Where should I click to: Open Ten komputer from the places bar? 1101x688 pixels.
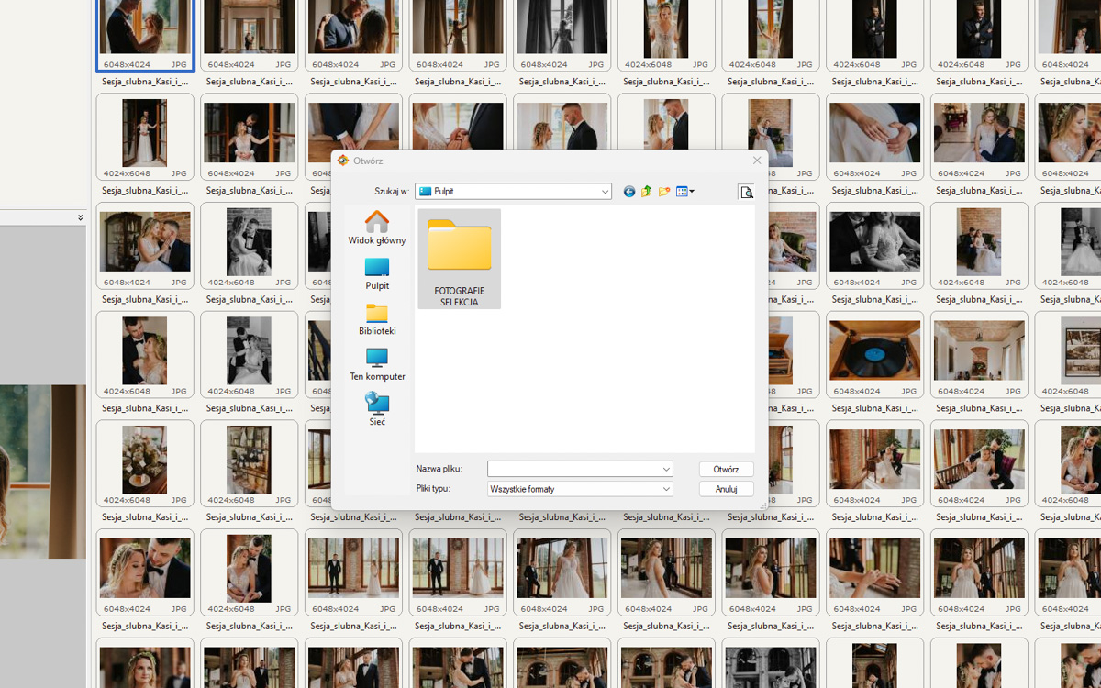(x=377, y=364)
